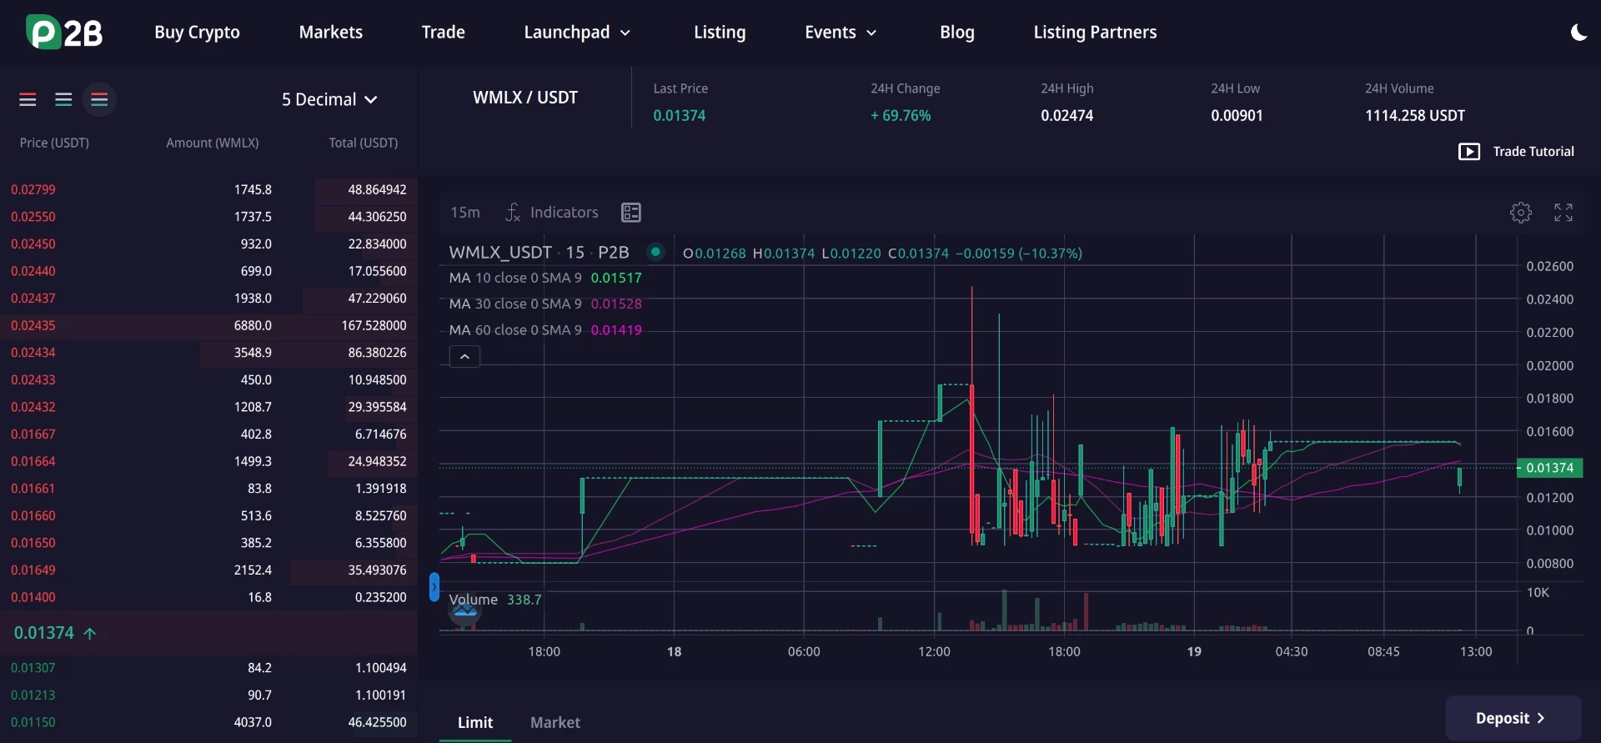Viewport: 1601px width, 743px height.
Task: Enter fullscreen chart mode
Action: click(x=1563, y=213)
